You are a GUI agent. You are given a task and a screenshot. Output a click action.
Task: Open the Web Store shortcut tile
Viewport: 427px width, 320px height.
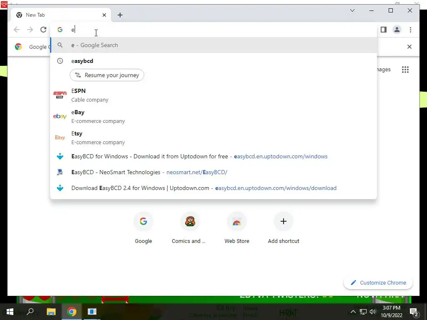point(237,228)
